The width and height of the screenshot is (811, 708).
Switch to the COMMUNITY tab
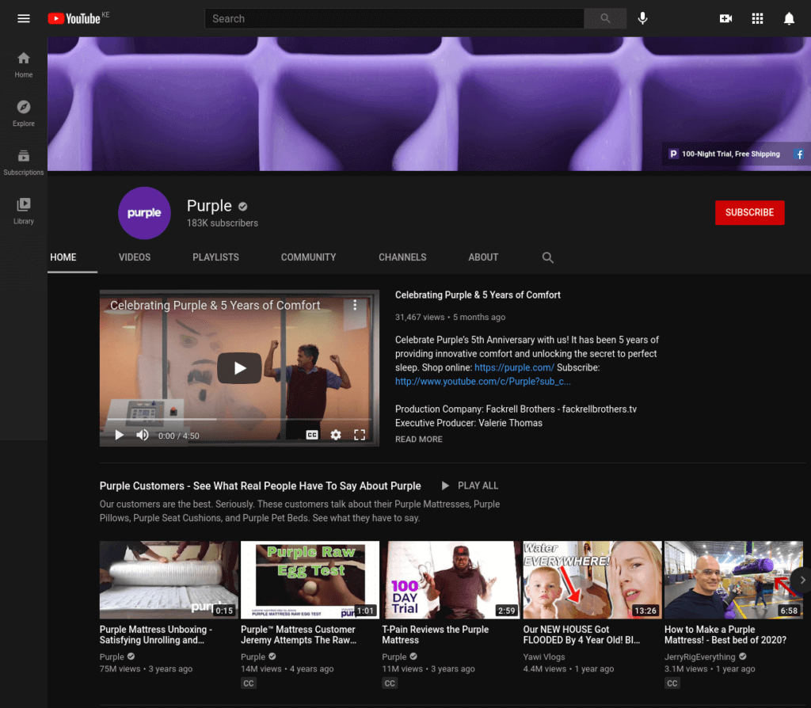[308, 257]
